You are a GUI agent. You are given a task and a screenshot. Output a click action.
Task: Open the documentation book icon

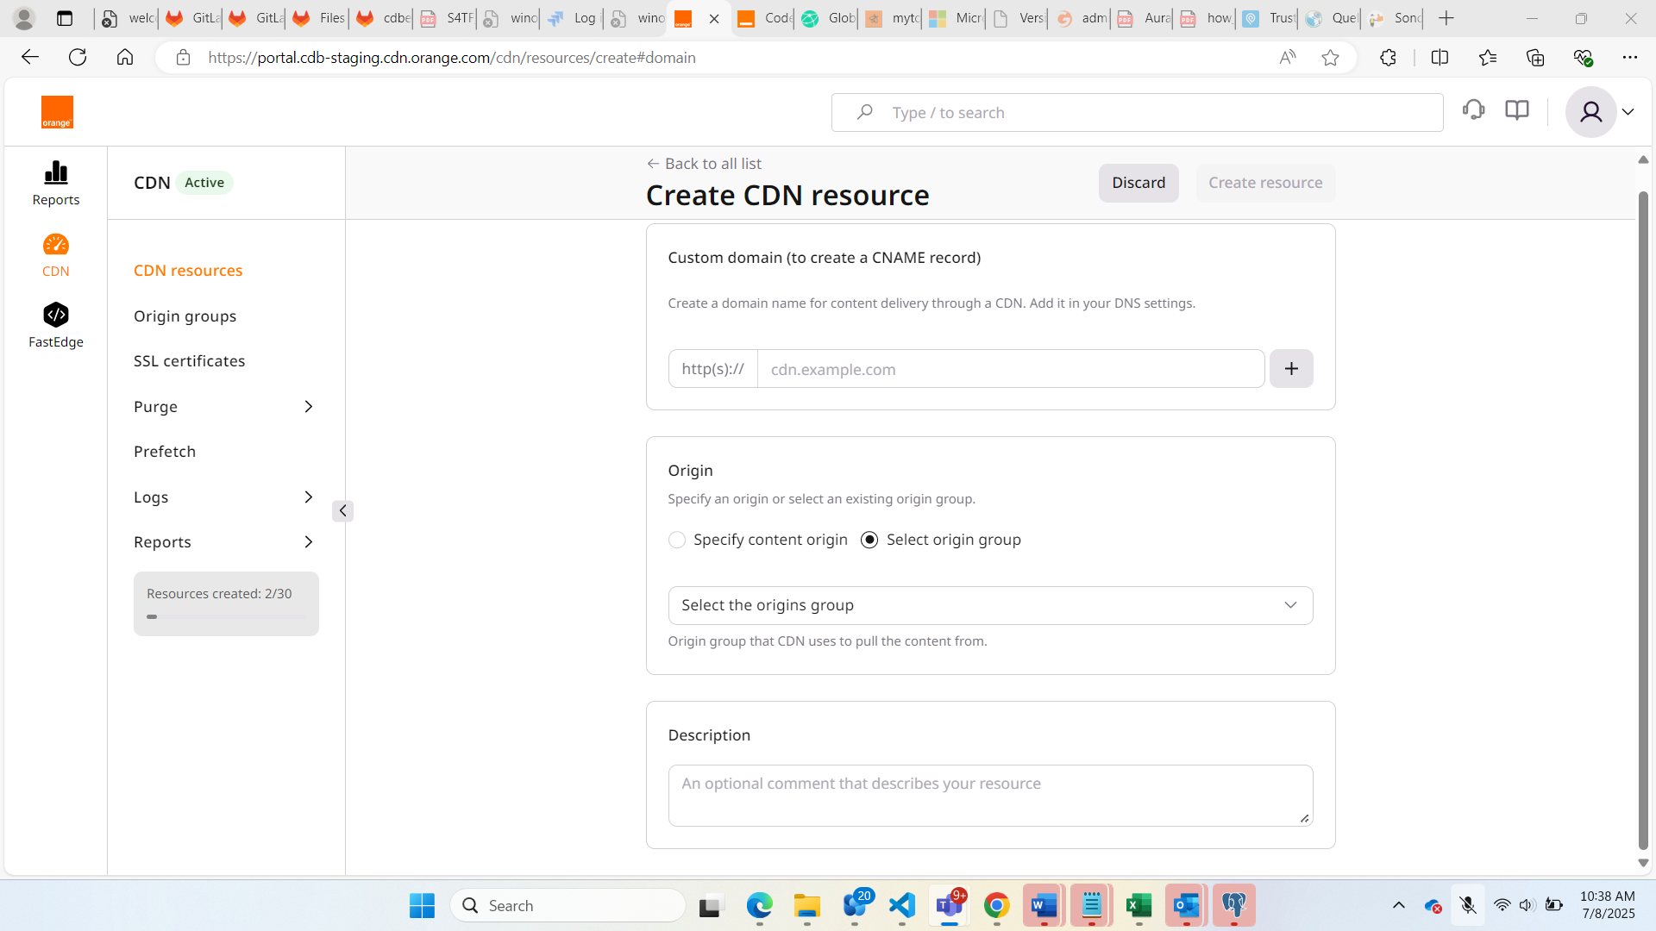[1516, 110]
